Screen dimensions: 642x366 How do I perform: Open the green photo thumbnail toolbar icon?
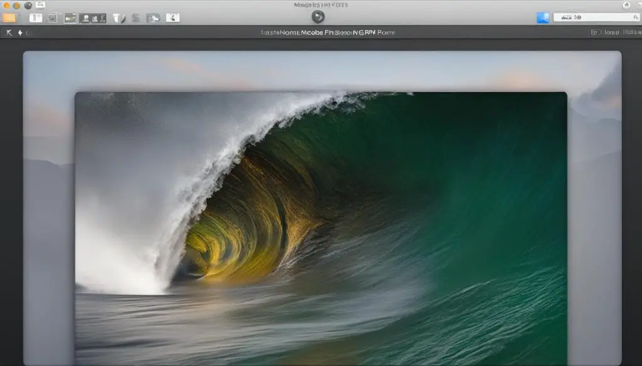70,18
